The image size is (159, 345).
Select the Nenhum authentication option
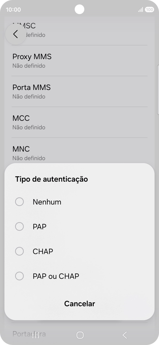point(47,201)
